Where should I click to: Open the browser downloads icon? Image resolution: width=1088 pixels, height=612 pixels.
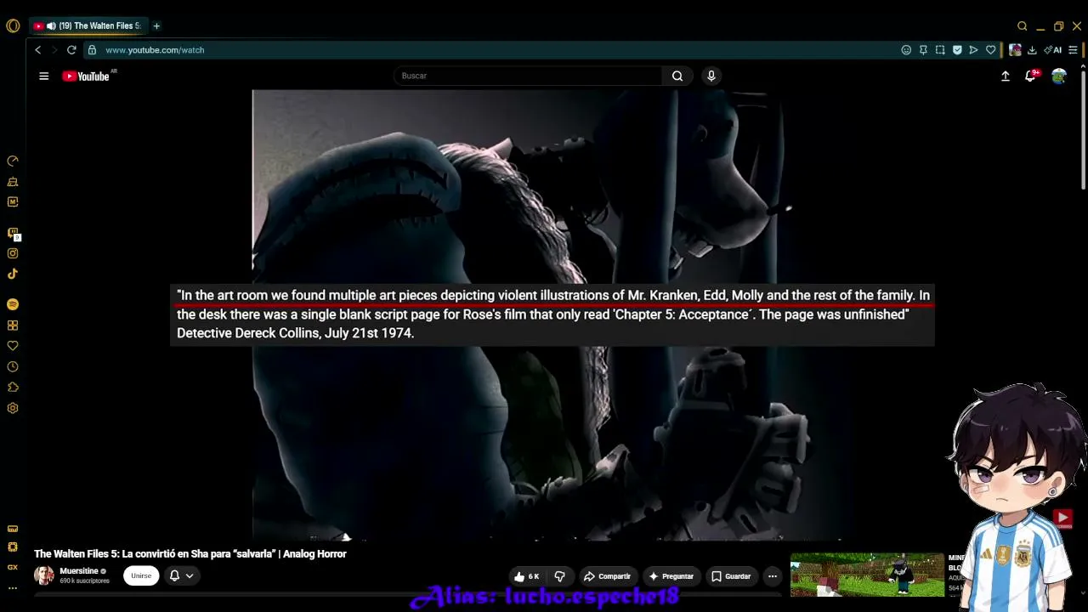[x=1032, y=50]
